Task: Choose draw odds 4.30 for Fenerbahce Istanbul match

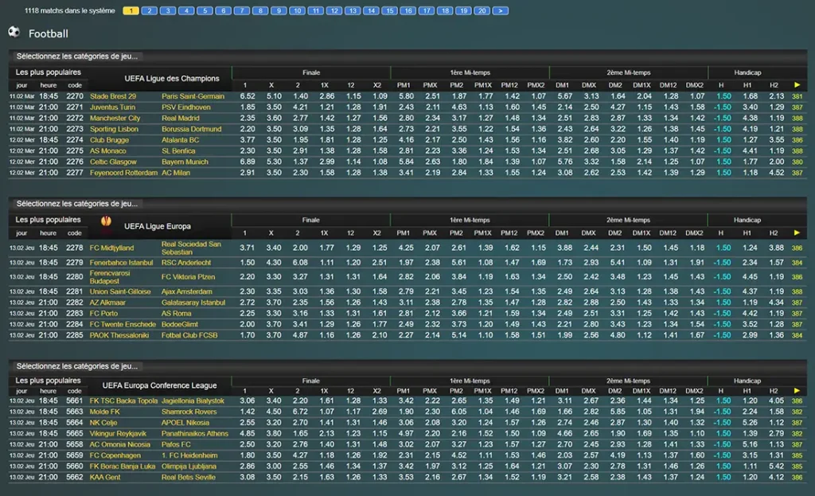Action: [273, 263]
